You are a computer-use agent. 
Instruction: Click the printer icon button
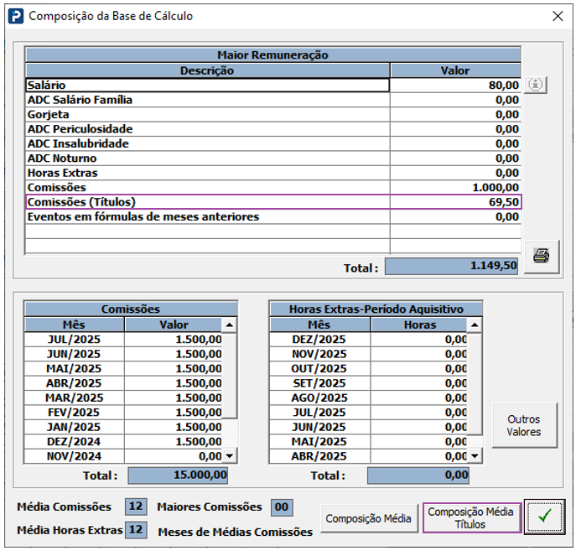pyautogui.click(x=542, y=257)
